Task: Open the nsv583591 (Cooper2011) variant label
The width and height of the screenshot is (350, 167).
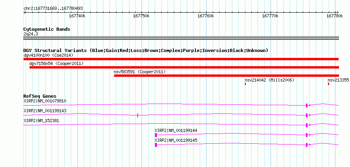Action: point(140,72)
